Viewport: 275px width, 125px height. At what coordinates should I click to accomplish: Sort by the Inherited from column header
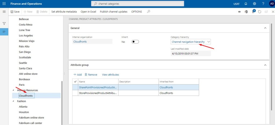pos(179,82)
